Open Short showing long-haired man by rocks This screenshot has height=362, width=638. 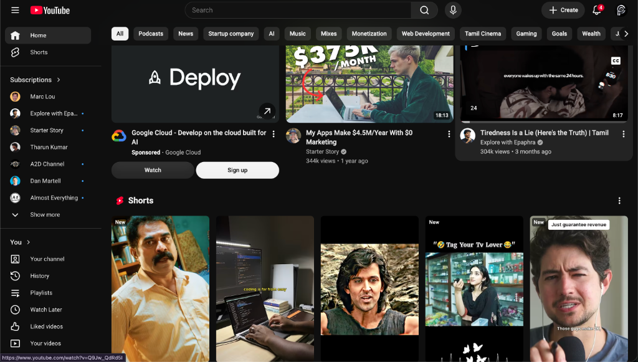(x=369, y=288)
